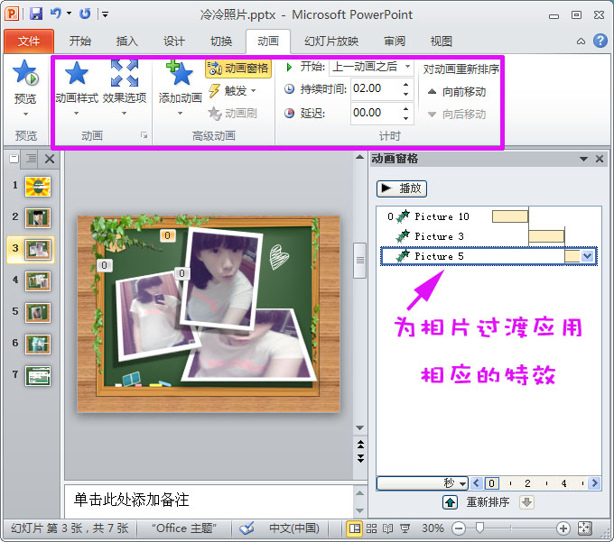This screenshot has height=542, width=614.
Task: Close the 动画窗格 pane
Action: (600, 159)
